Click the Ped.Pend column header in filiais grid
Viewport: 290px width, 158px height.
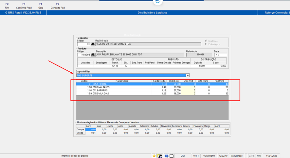pos(219,81)
